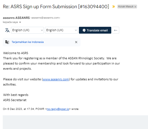Click the quoted message grey block

pos(75,122)
